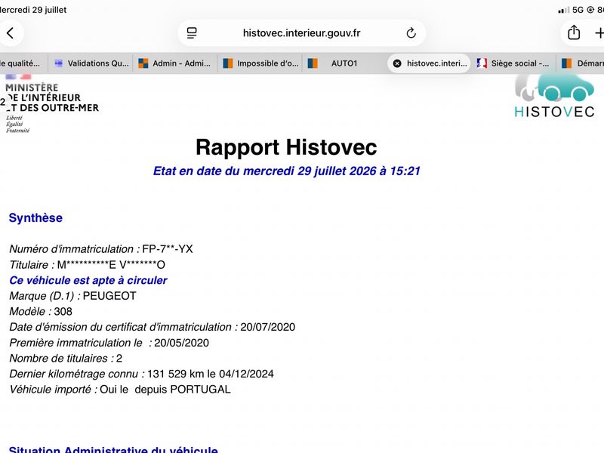This screenshot has width=604, height=453.
Task: Click the Rapport Histovec title
Action: 286,147
